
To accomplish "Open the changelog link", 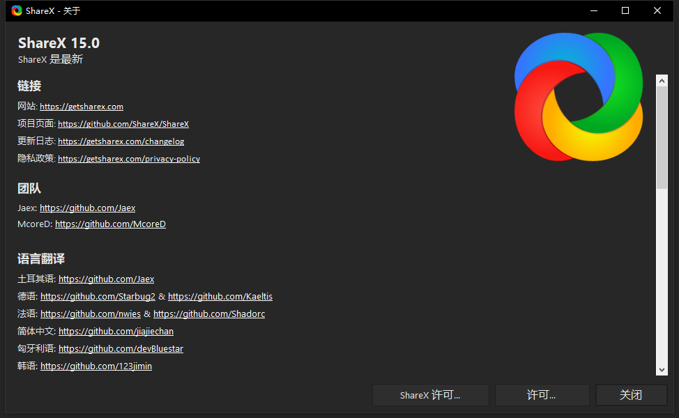I will (121, 141).
